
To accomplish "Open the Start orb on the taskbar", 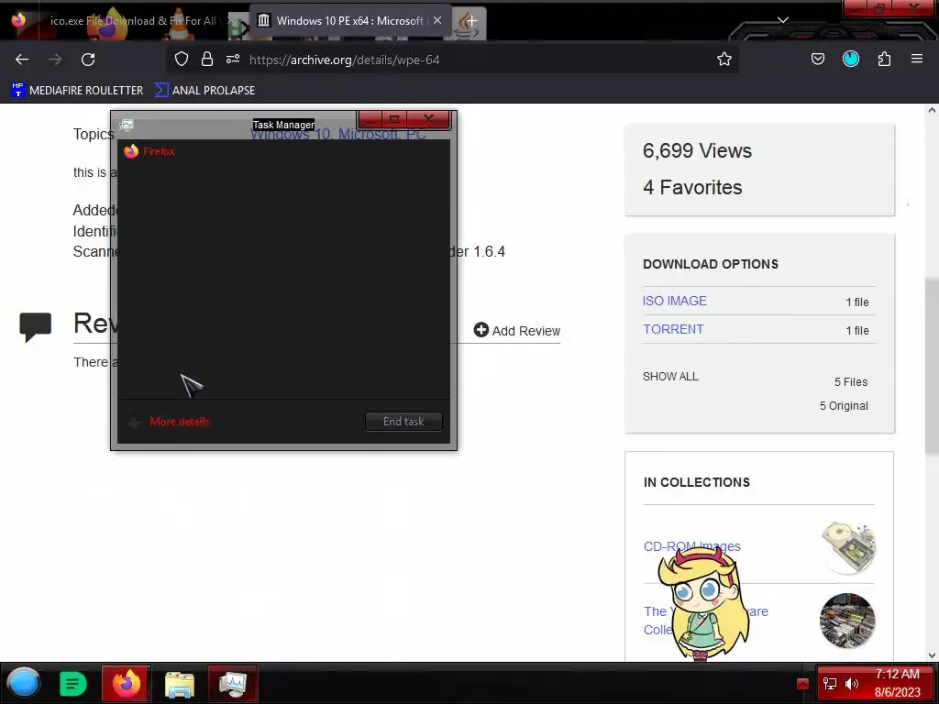I will click(23, 683).
